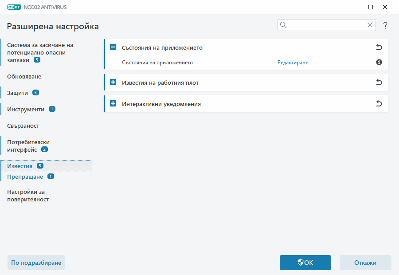The image size is (399, 275).
Task: Click the shield icon inside the OK button
Action: (x=299, y=263)
